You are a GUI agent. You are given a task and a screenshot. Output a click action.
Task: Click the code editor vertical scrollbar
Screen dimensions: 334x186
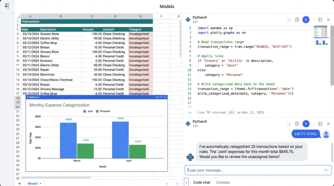coord(332,56)
